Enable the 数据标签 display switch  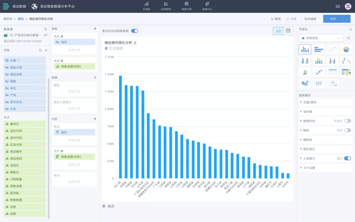tap(347, 121)
